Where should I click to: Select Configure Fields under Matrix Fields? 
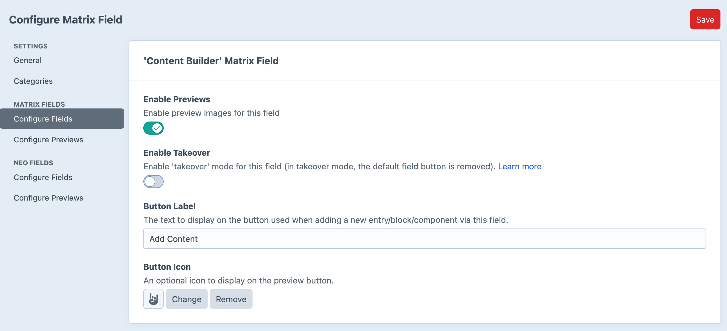pos(43,119)
